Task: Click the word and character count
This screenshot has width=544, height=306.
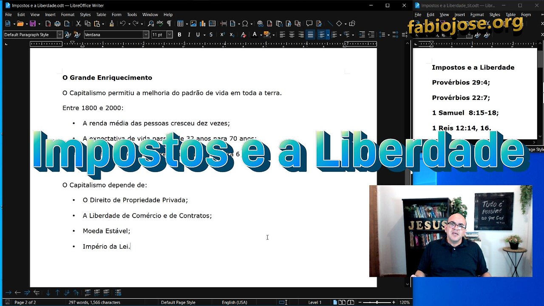Action: pos(94,303)
